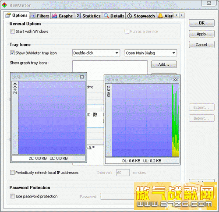The width and height of the screenshot is (219, 212).
Task: Click the BWMeter app icon in title bar
Action: point(4,5)
